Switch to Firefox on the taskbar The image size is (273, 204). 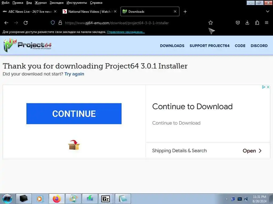pos(57,199)
